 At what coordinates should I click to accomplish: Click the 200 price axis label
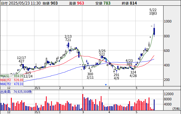pyautogui.click(x=167, y=80)
